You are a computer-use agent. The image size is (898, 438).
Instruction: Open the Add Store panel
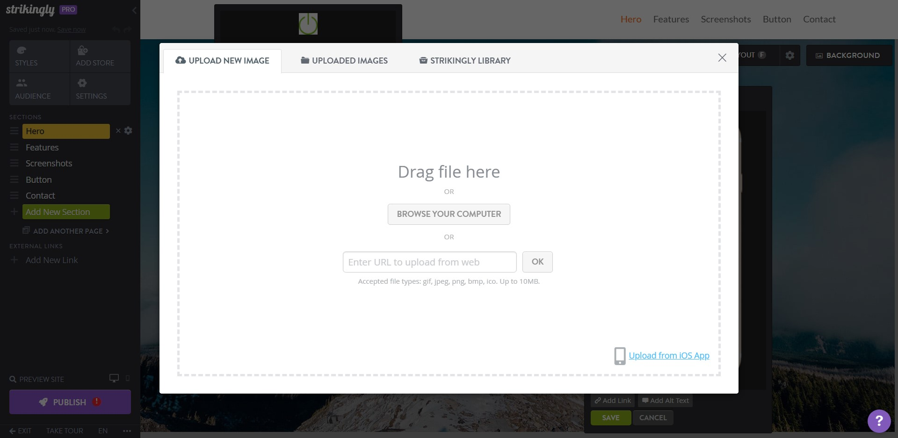(94, 56)
